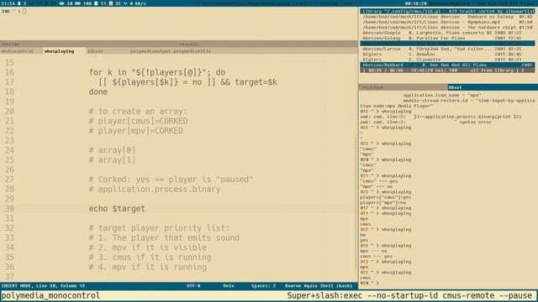
Task: Click the '# player[cmus]=CORKED' comment
Action: coord(138,121)
